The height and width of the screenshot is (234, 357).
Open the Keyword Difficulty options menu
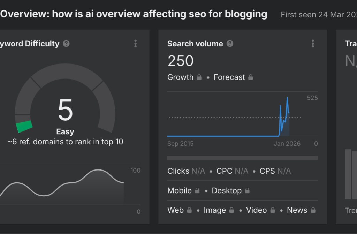[135, 43]
